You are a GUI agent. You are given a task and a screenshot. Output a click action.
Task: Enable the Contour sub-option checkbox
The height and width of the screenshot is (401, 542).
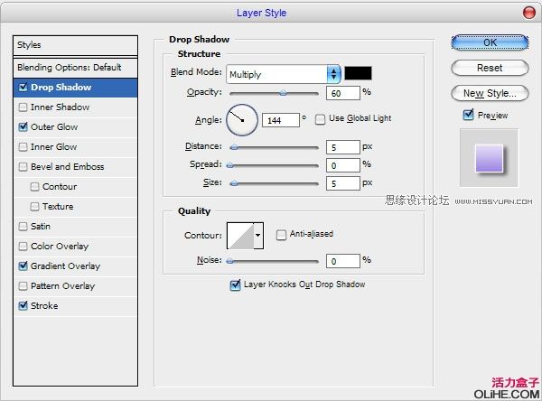[x=34, y=187]
